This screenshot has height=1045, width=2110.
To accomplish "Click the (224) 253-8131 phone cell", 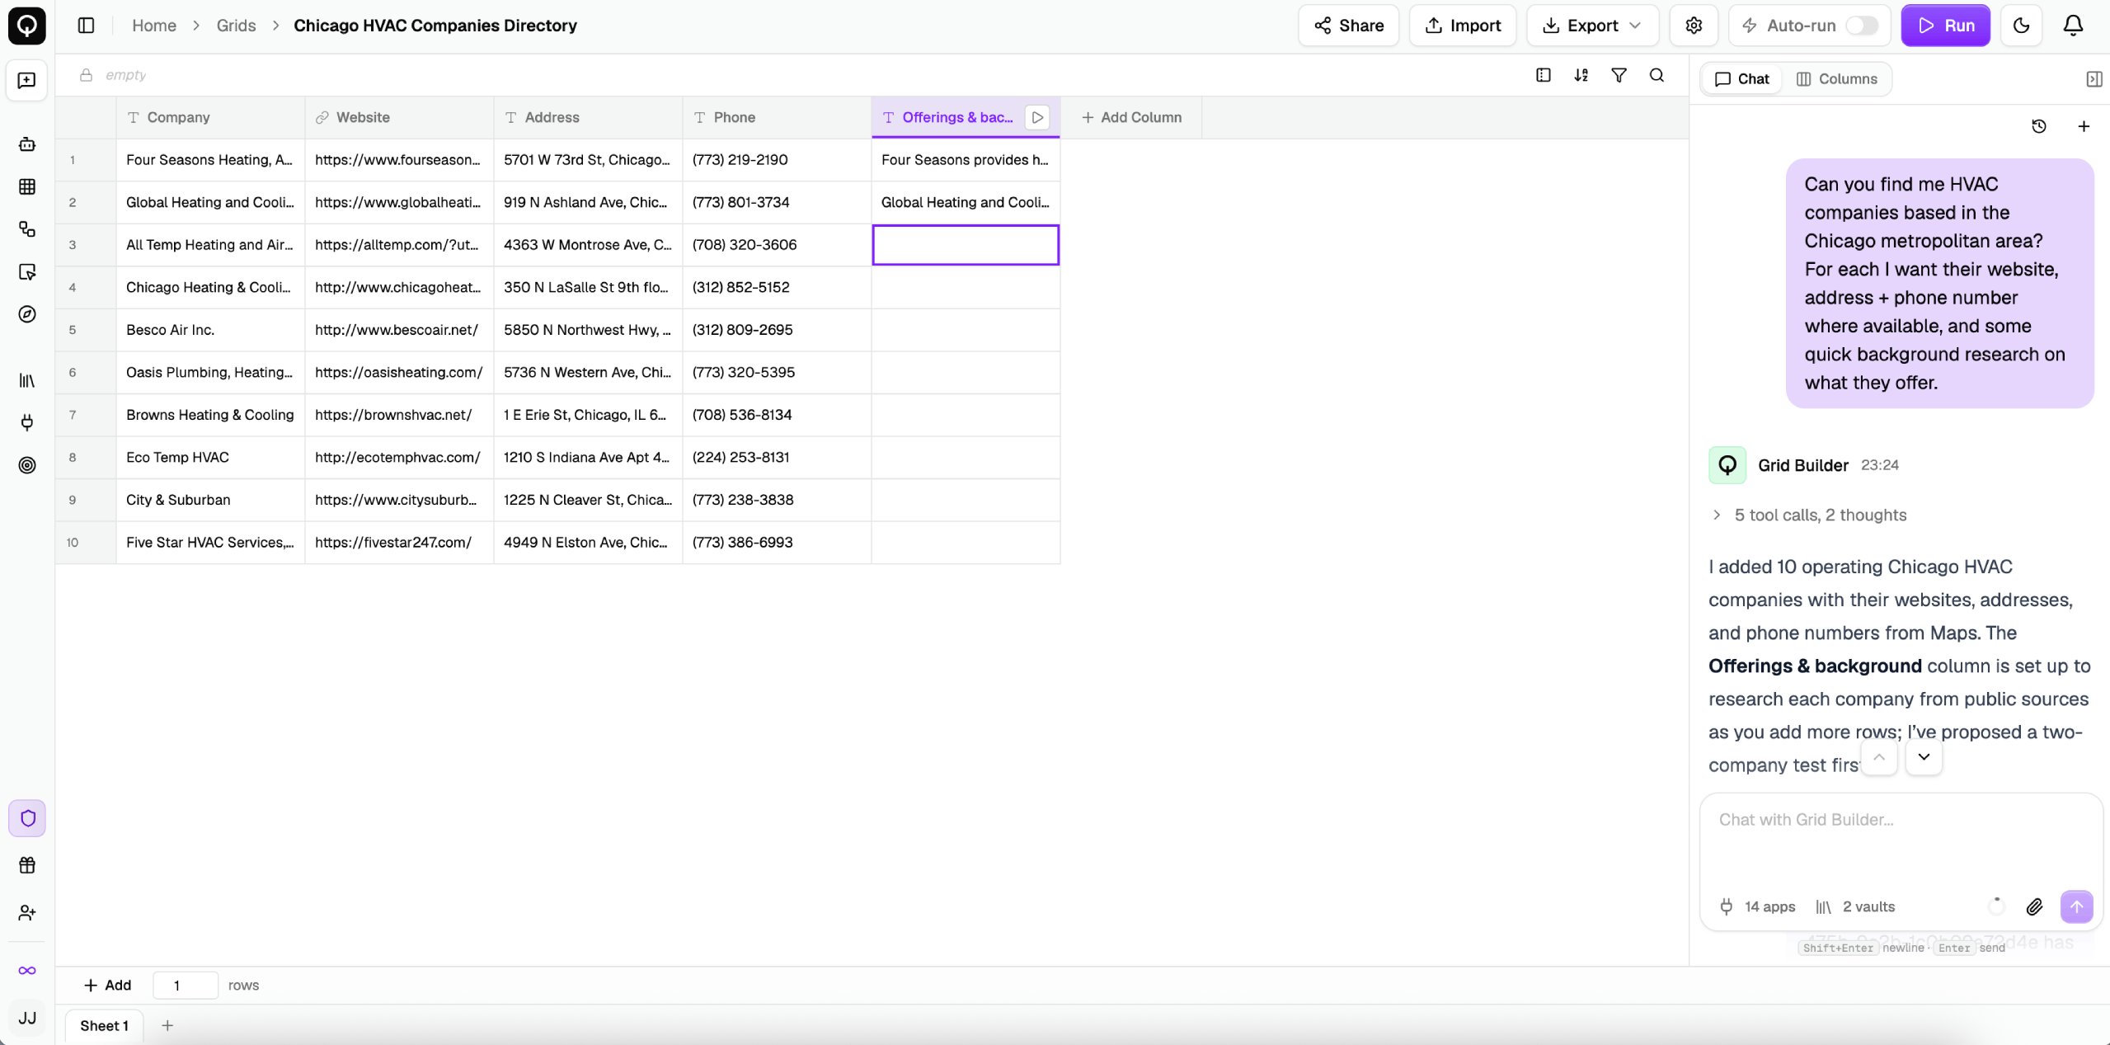I will pyautogui.click(x=777, y=457).
